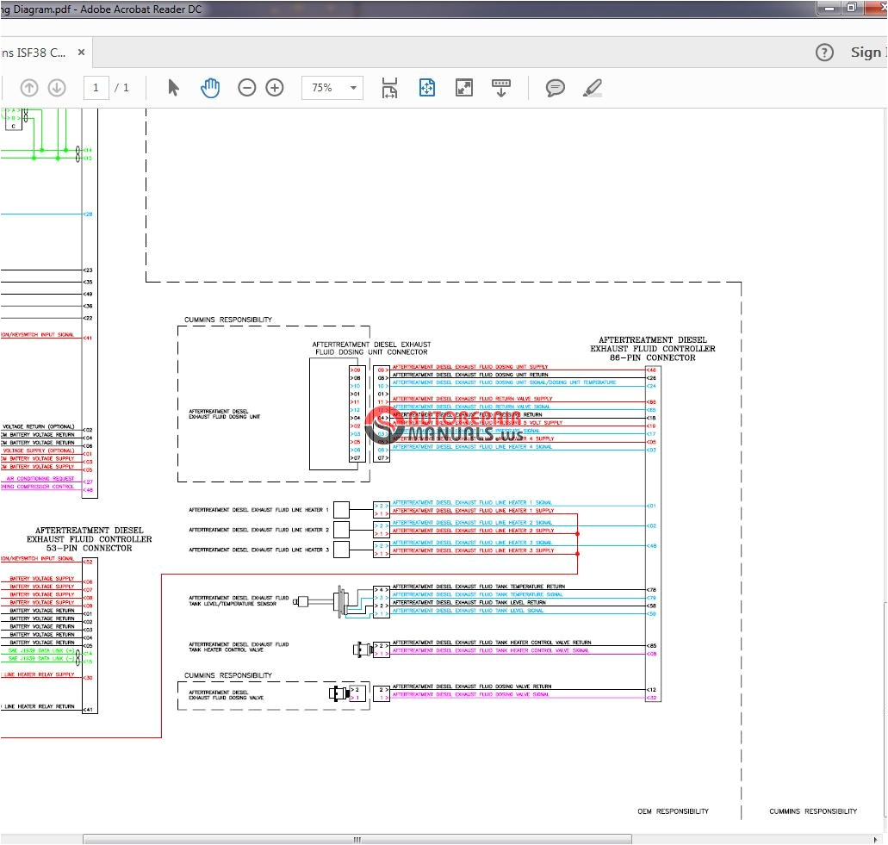888x845 pixels.
Task: Click the Sign In link
Action: [868, 53]
